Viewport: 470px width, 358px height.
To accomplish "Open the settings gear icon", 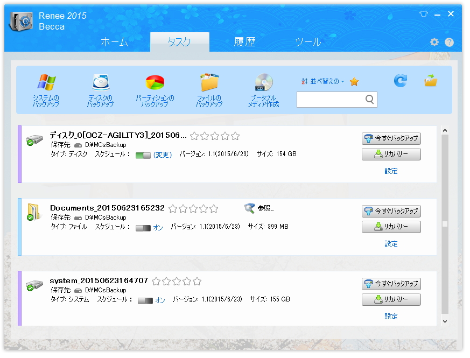I will tap(434, 43).
